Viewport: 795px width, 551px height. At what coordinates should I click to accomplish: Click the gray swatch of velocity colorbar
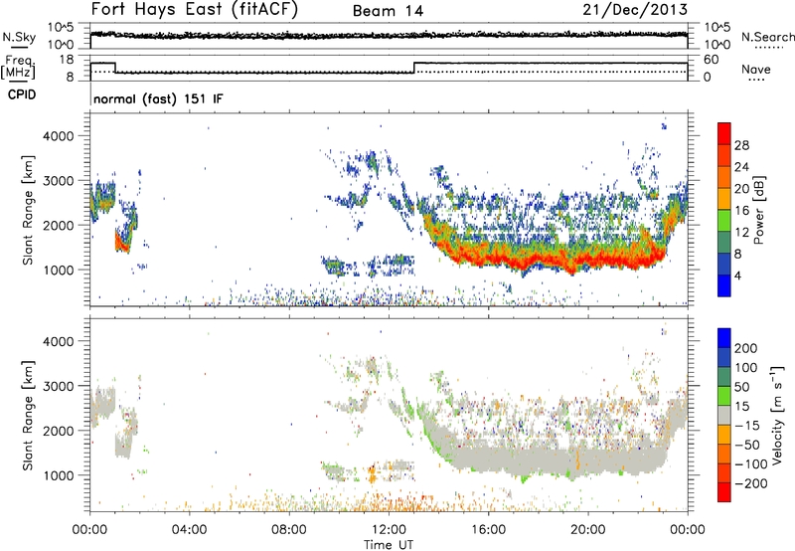(724, 416)
